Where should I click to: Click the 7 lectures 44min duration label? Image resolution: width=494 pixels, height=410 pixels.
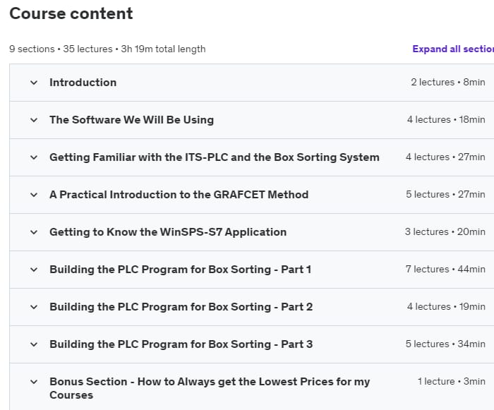(x=445, y=270)
